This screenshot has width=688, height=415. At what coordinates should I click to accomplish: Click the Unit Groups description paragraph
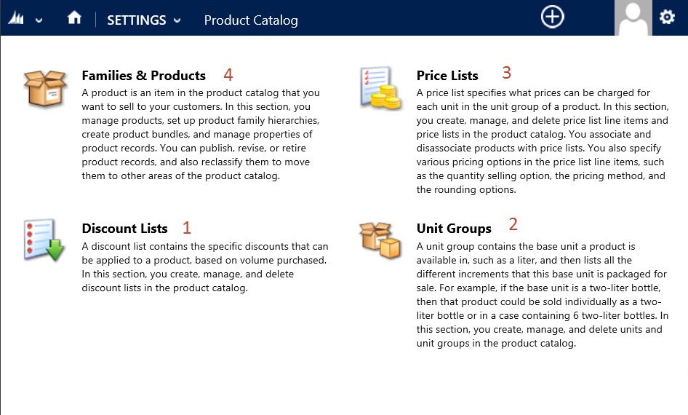point(542,295)
